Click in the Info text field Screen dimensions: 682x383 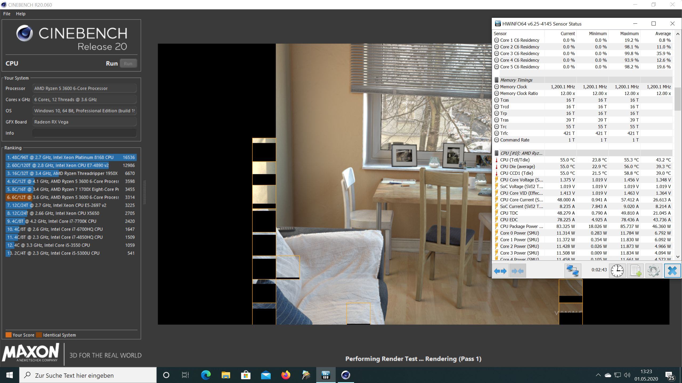coord(84,133)
